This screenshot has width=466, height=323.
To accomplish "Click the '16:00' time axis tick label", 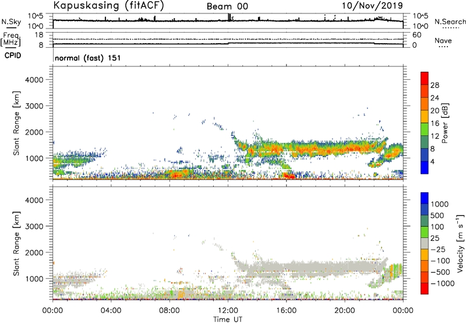I will [x=286, y=311].
